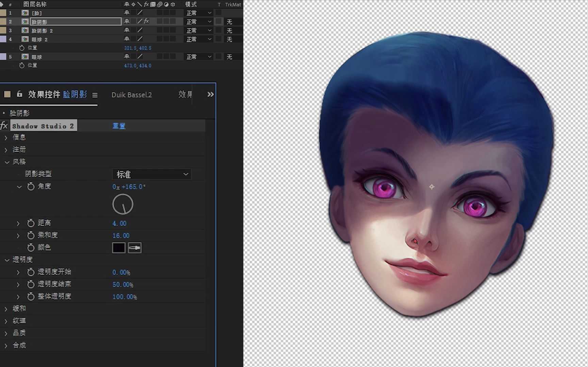Viewport: 588px width, 367px height.
Task: Click the 柔和度 value 16.00
Action: pyautogui.click(x=121, y=235)
